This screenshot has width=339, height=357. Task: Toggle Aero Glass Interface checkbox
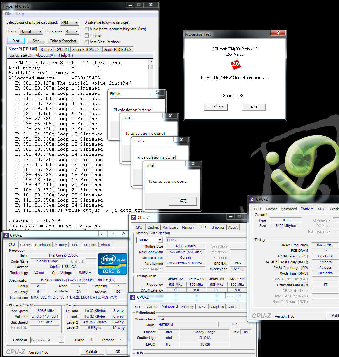click(x=86, y=42)
